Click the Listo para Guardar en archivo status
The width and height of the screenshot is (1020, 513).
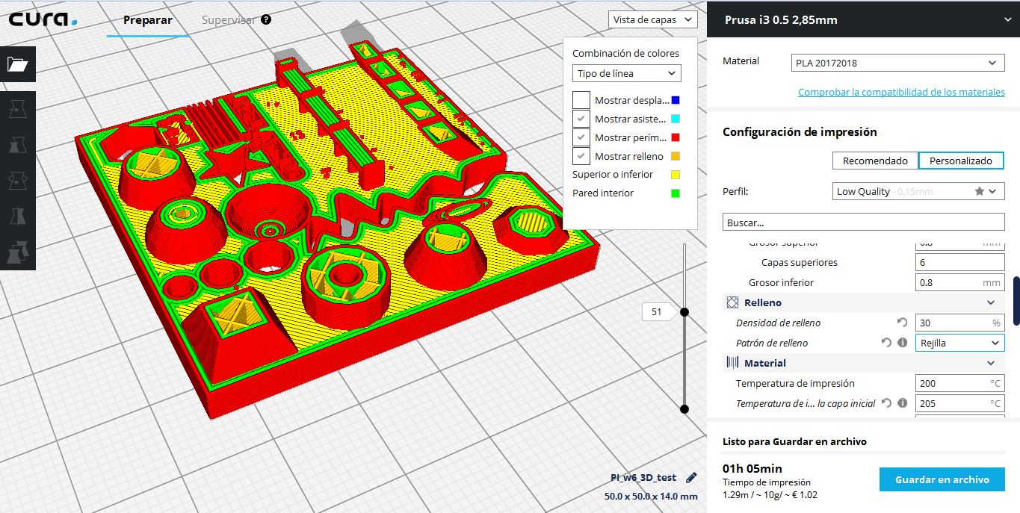[794, 441]
